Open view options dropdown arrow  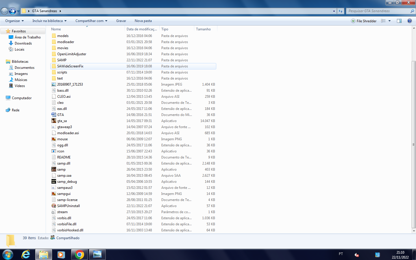tap(389, 21)
